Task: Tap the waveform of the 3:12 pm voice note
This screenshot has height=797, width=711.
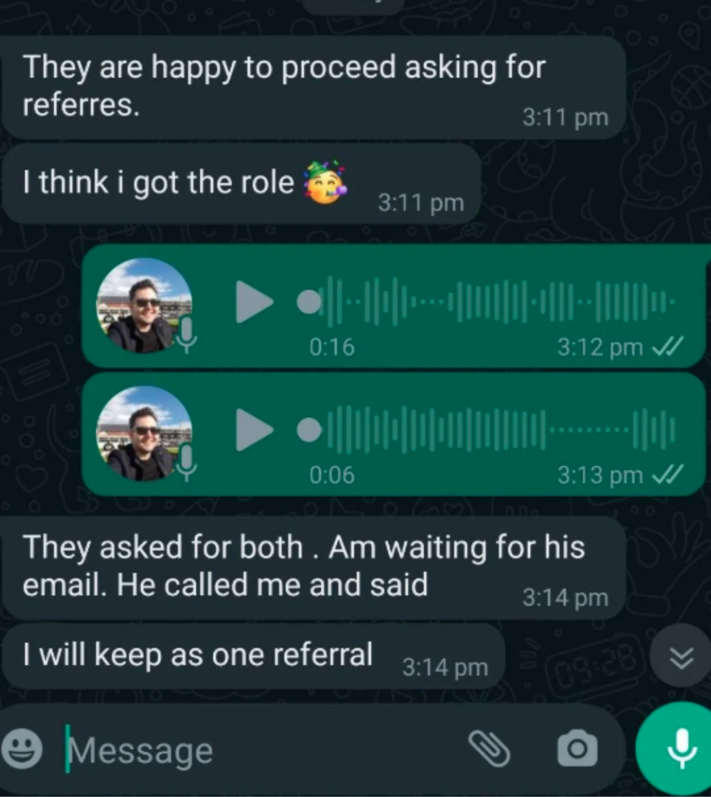Action: coord(497,302)
